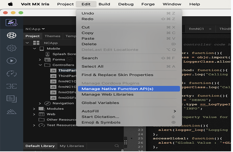Open the aperture-shaped sidebar icon

click(11, 35)
